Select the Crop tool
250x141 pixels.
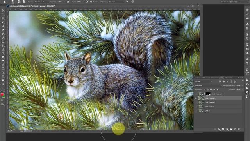(3, 26)
